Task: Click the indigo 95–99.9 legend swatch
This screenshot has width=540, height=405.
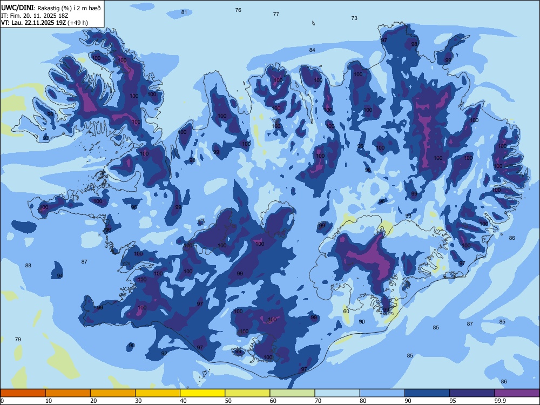Action: click(x=472, y=393)
